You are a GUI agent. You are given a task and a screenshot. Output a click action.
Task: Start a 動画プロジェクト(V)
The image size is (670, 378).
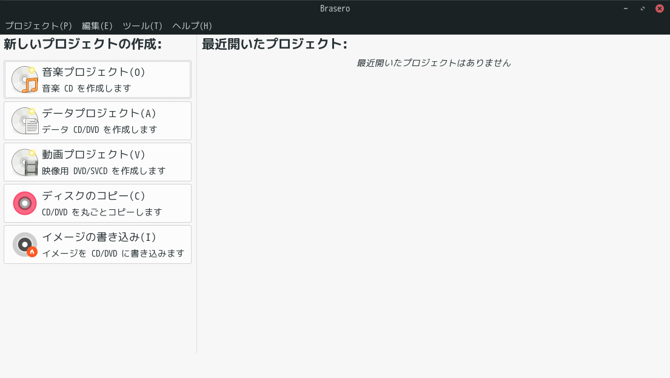98,162
